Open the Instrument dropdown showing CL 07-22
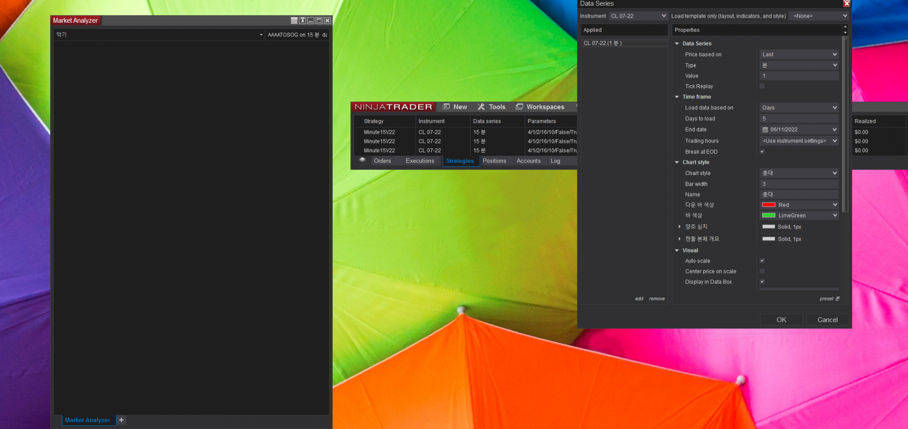This screenshot has width=908, height=429. [638, 16]
